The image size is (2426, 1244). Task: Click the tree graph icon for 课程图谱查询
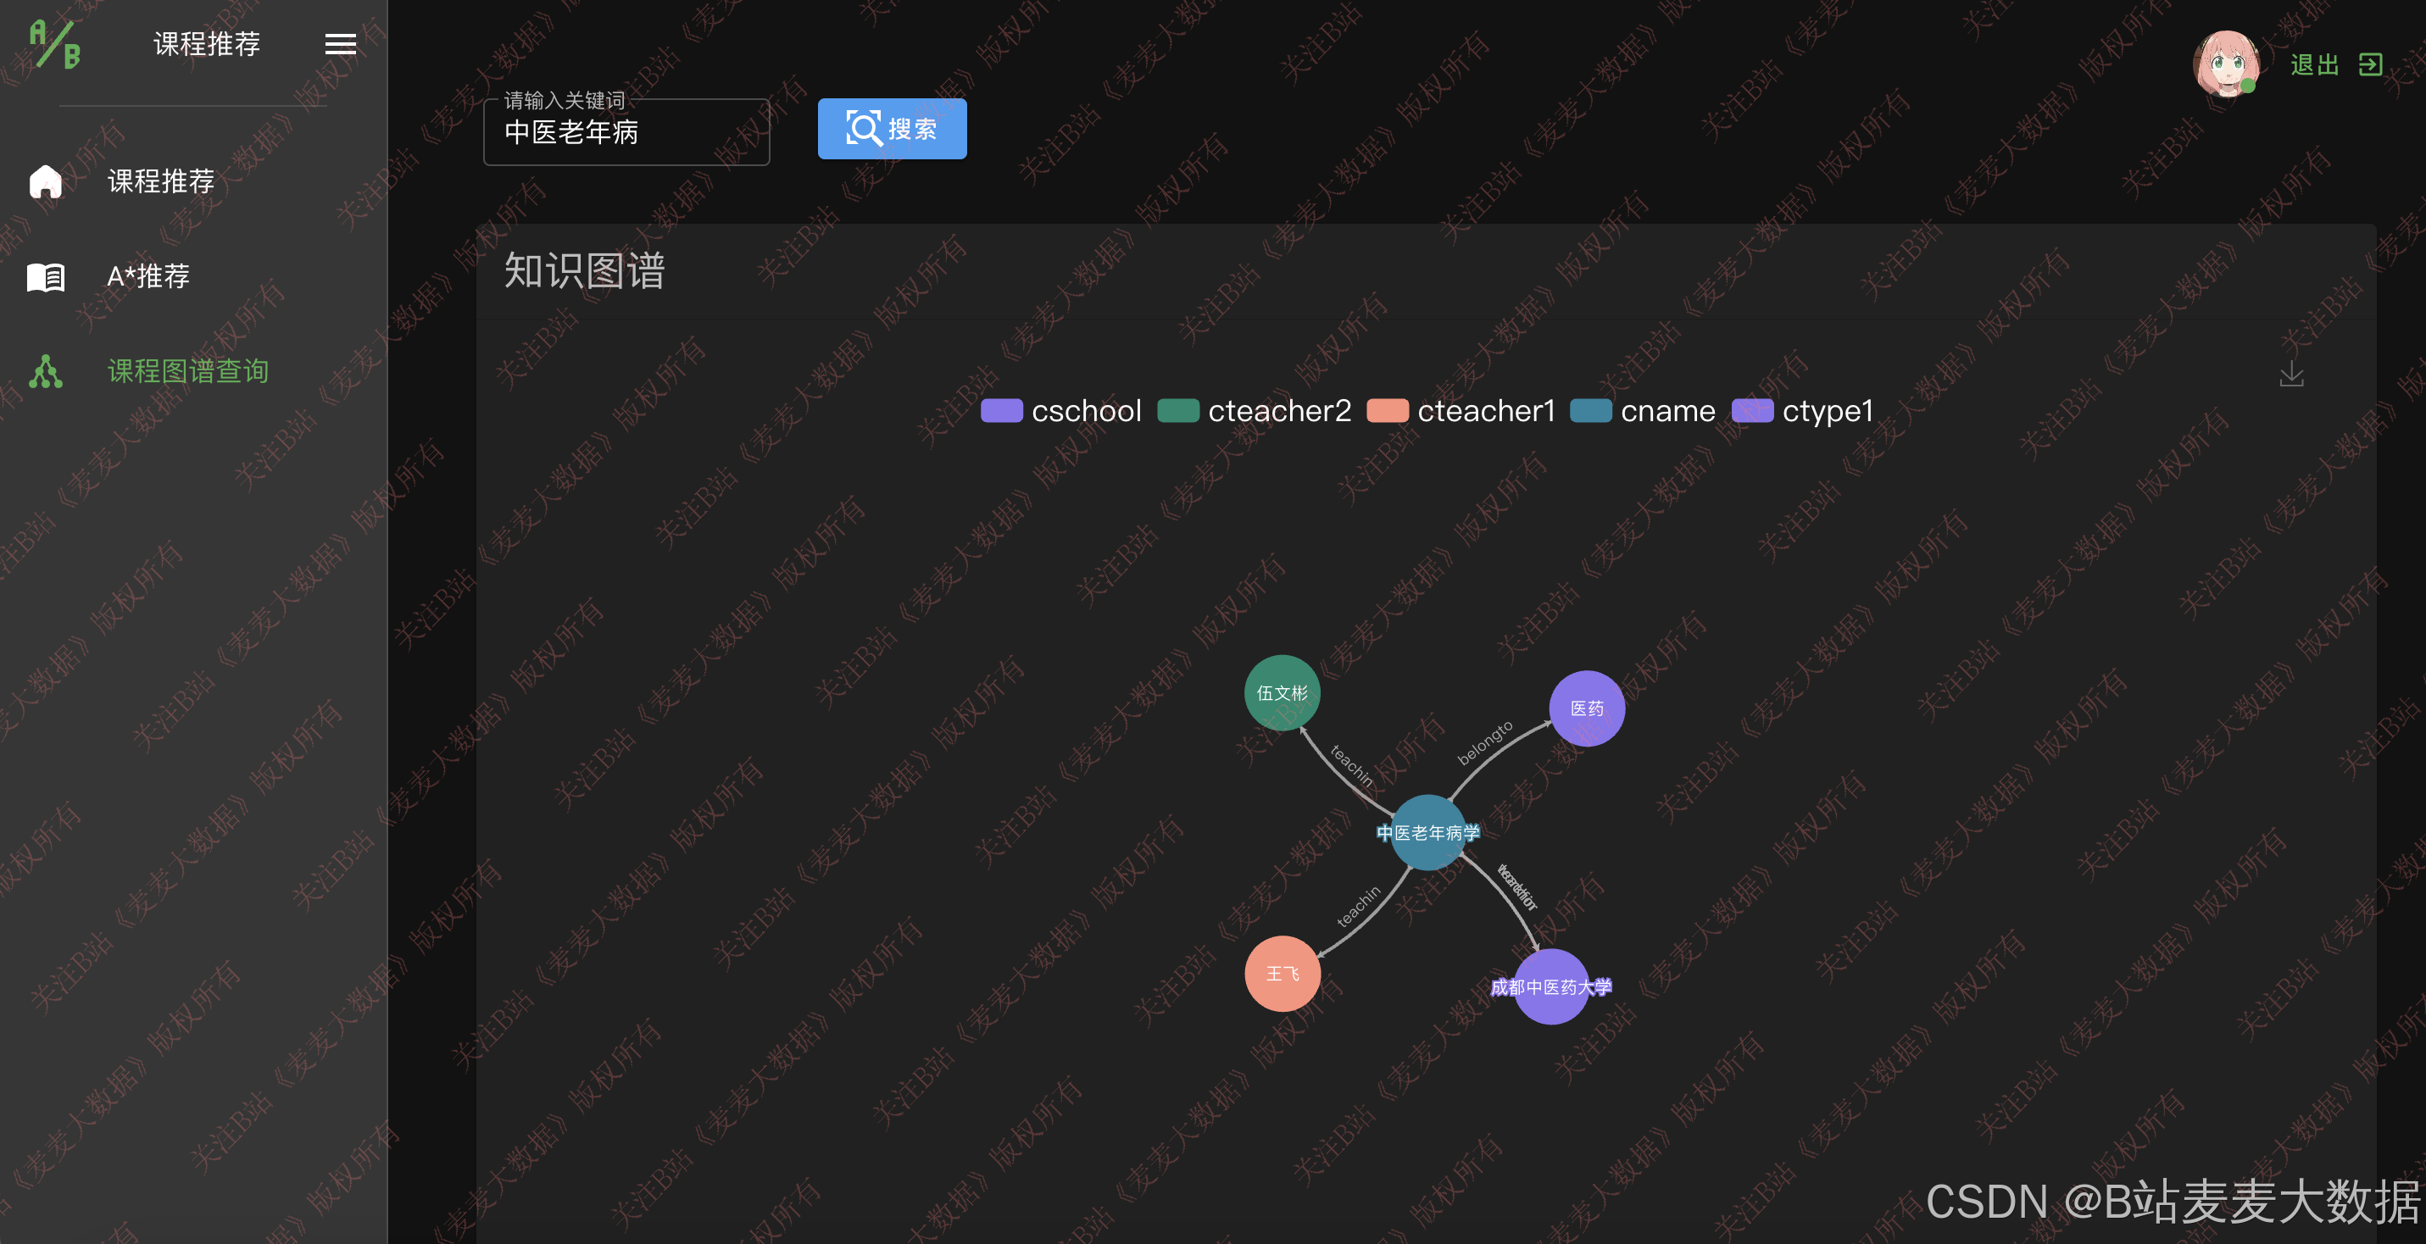click(45, 371)
